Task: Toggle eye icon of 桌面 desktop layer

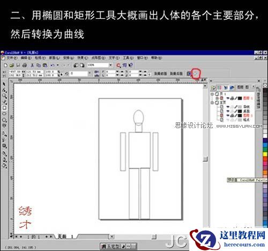Action: coord(228,111)
